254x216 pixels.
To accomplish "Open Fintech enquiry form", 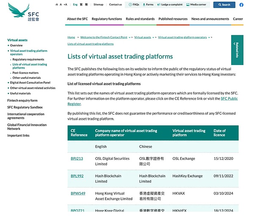I will click(22, 100).
